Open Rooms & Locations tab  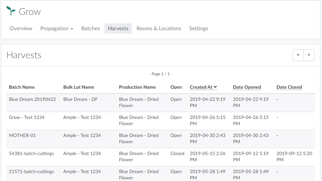pos(159,29)
